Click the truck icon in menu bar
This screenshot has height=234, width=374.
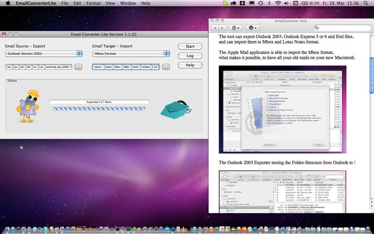pyautogui.click(x=233, y=3)
